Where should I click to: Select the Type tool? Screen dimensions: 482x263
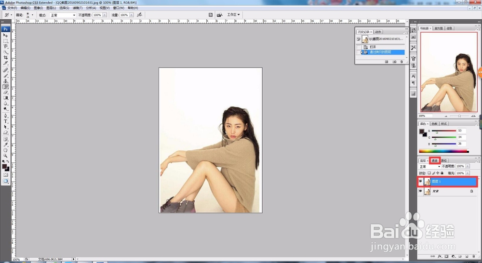[x=5, y=121]
